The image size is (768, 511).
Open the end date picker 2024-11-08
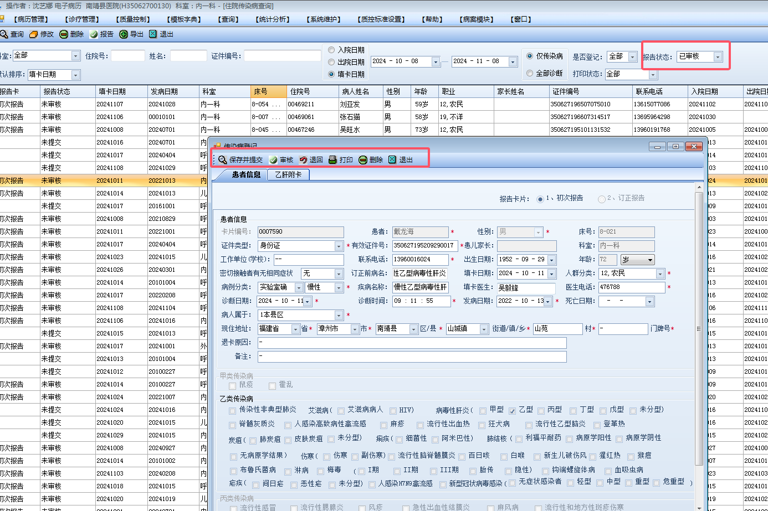pos(513,61)
